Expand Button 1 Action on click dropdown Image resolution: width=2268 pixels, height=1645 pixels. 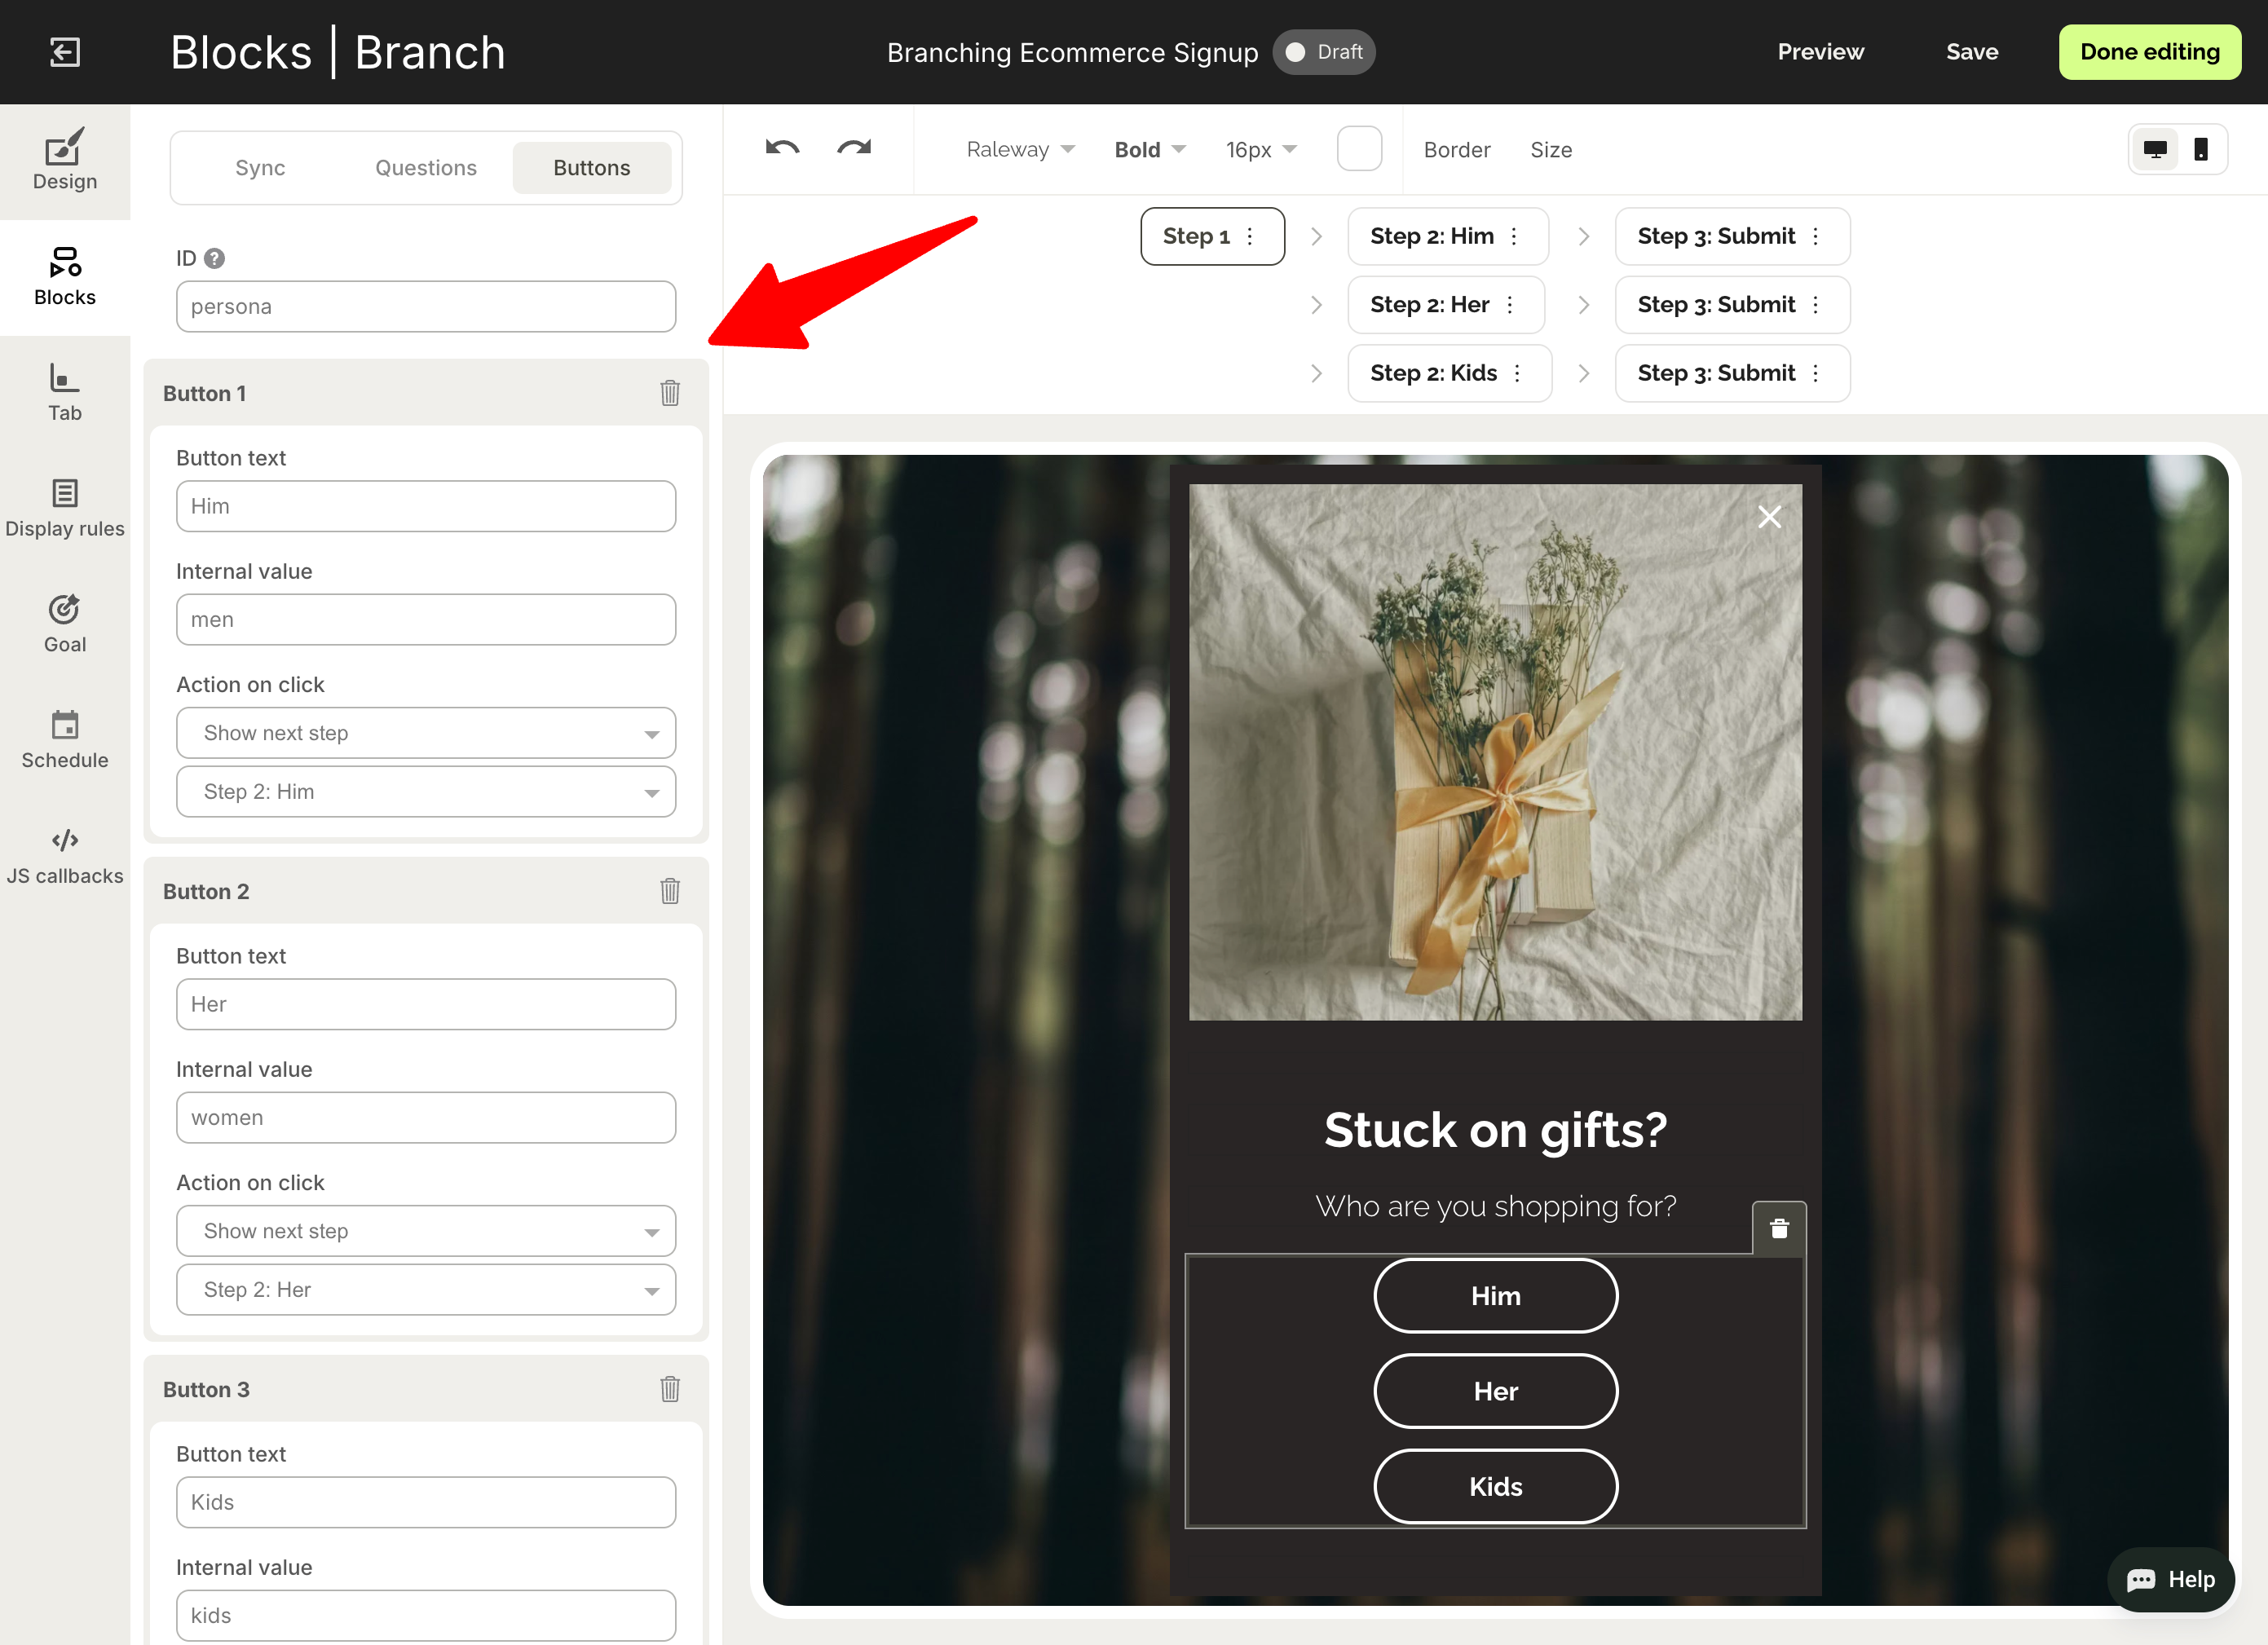pyautogui.click(x=425, y=733)
